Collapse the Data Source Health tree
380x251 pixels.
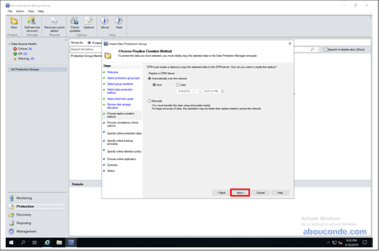coord(9,44)
